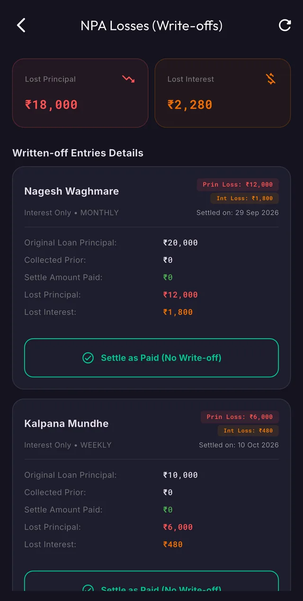
Task: Tap the Prin Loss ₹6,000 badge
Action: click(240, 417)
